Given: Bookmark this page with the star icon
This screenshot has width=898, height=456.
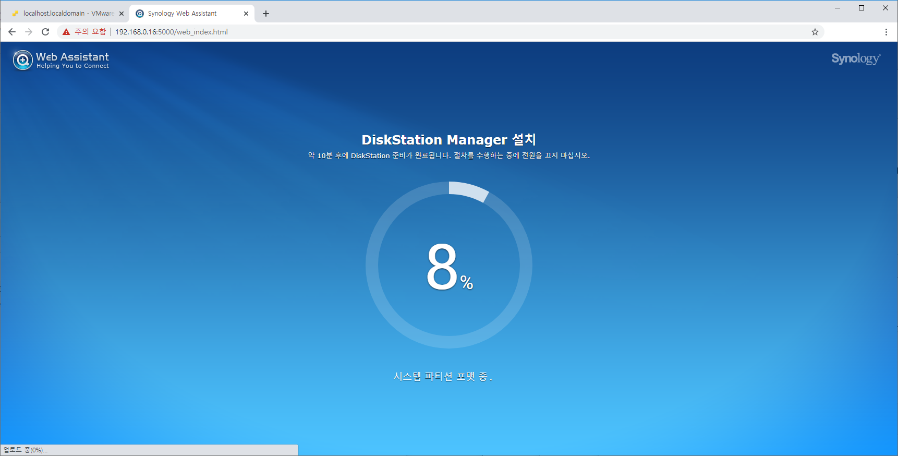Looking at the screenshot, I should (815, 32).
